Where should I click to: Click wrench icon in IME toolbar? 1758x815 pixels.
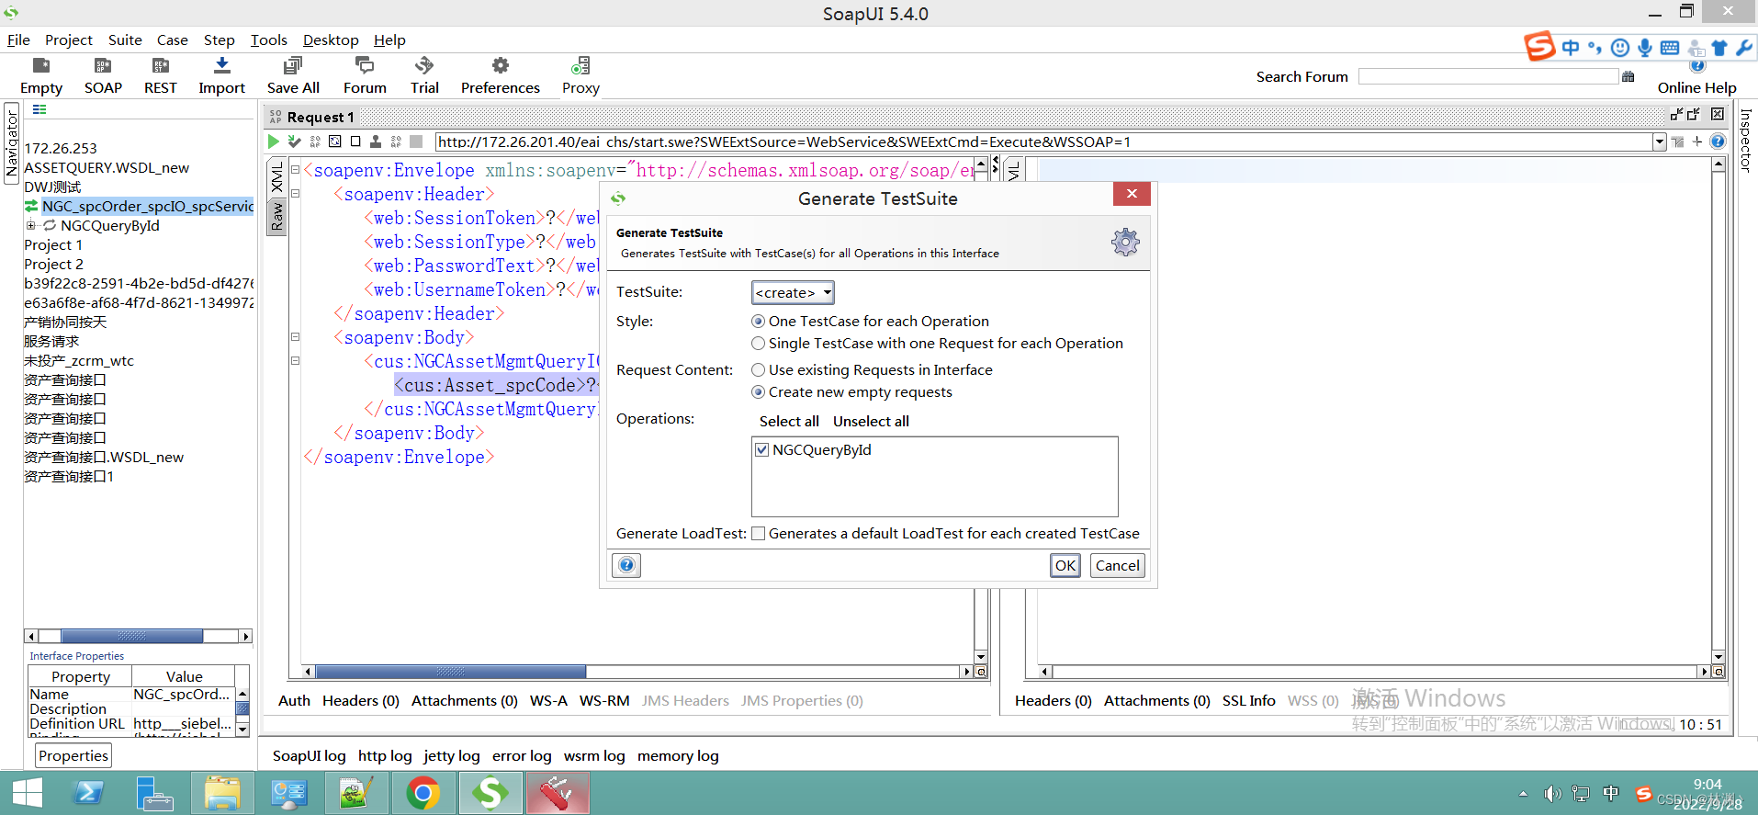click(x=1743, y=48)
